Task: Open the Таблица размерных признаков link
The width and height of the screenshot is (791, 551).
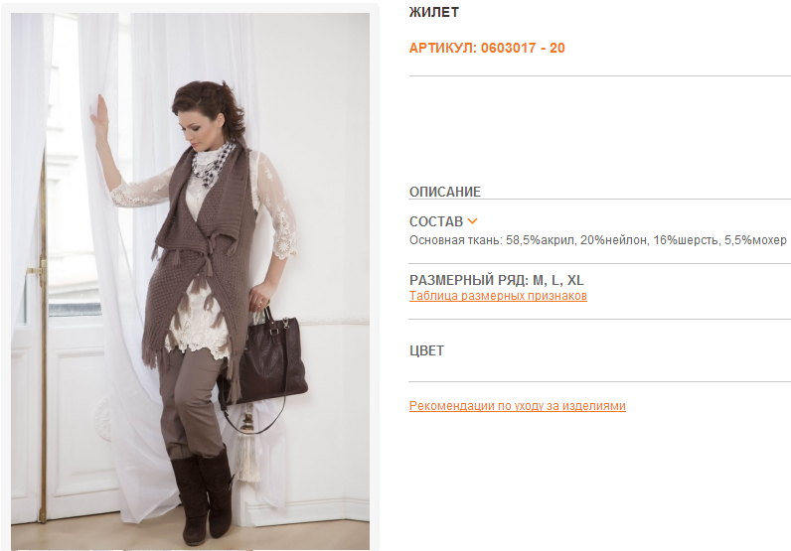Action: point(498,296)
